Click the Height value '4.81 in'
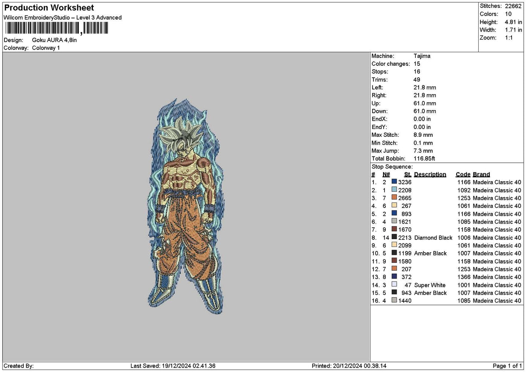 tap(513, 22)
